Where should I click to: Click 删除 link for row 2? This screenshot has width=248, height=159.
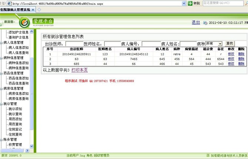point(241,59)
